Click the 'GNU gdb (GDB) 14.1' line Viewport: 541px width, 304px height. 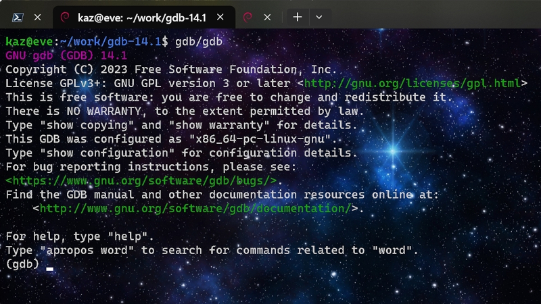tap(66, 55)
